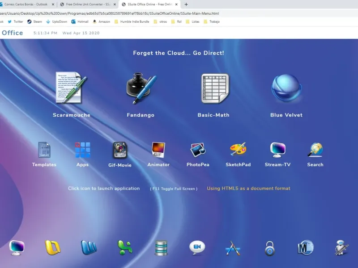Open the Animator GIF icon
Image resolution: width=358 pixels, height=268 pixels.
click(158, 150)
